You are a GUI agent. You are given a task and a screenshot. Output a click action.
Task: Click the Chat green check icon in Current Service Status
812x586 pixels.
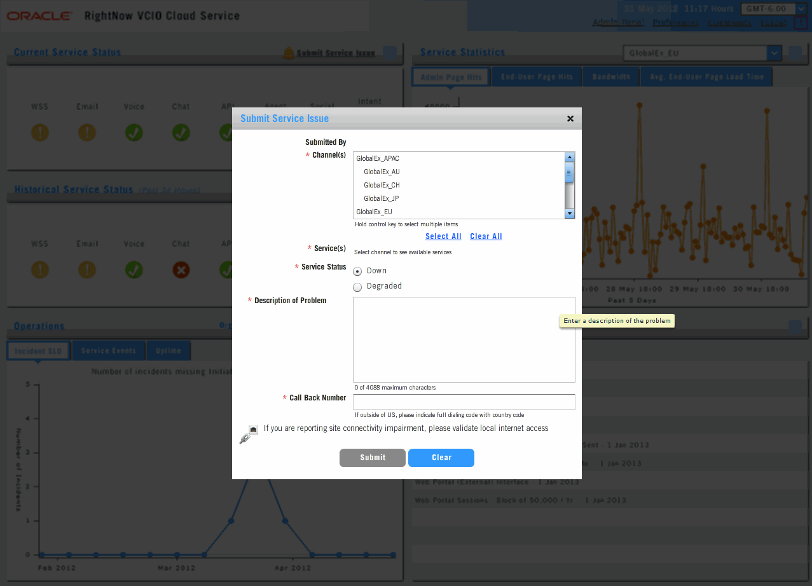(181, 132)
